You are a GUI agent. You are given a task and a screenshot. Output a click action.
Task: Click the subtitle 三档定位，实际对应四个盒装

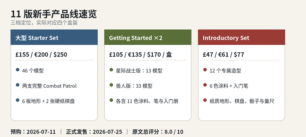pyautogui.click(x=44, y=23)
